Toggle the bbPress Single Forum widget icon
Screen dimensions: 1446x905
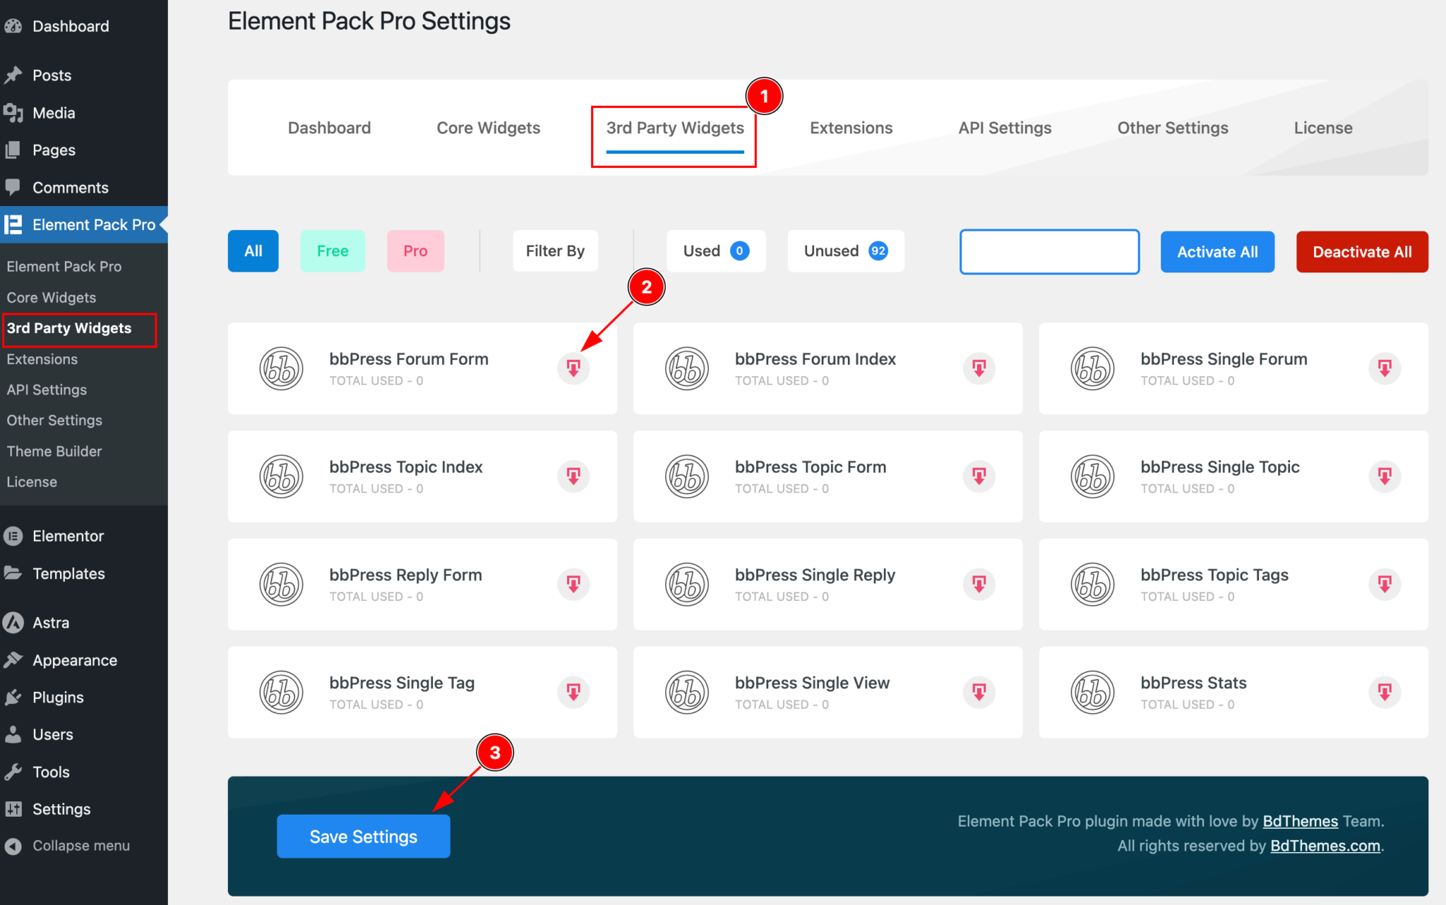coord(1384,368)
